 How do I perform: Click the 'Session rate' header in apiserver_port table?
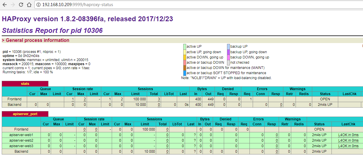[x=94, y=119]
